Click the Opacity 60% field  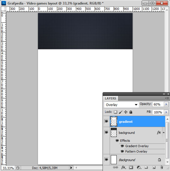158,104
